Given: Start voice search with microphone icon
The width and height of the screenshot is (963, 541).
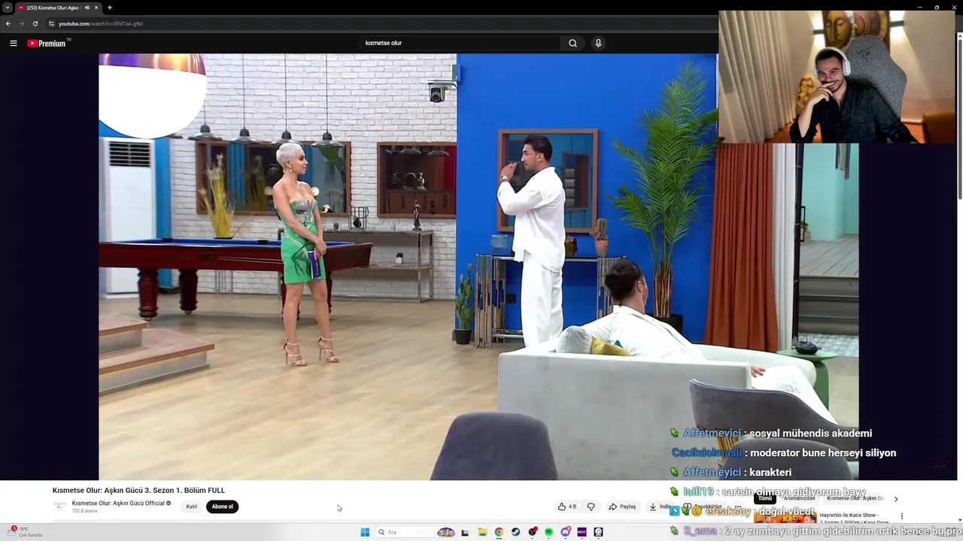Looking at the screenshot, I should coord(598,44).
